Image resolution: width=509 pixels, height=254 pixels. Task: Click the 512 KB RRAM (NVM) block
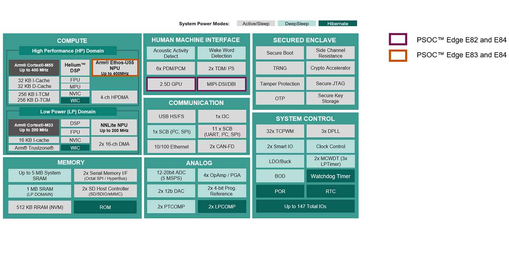[40, 207]
